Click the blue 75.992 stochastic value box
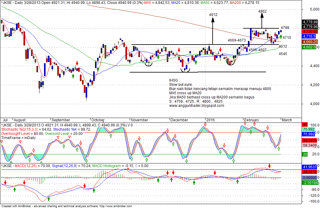The image size is (320, 208). click(309, 134)
